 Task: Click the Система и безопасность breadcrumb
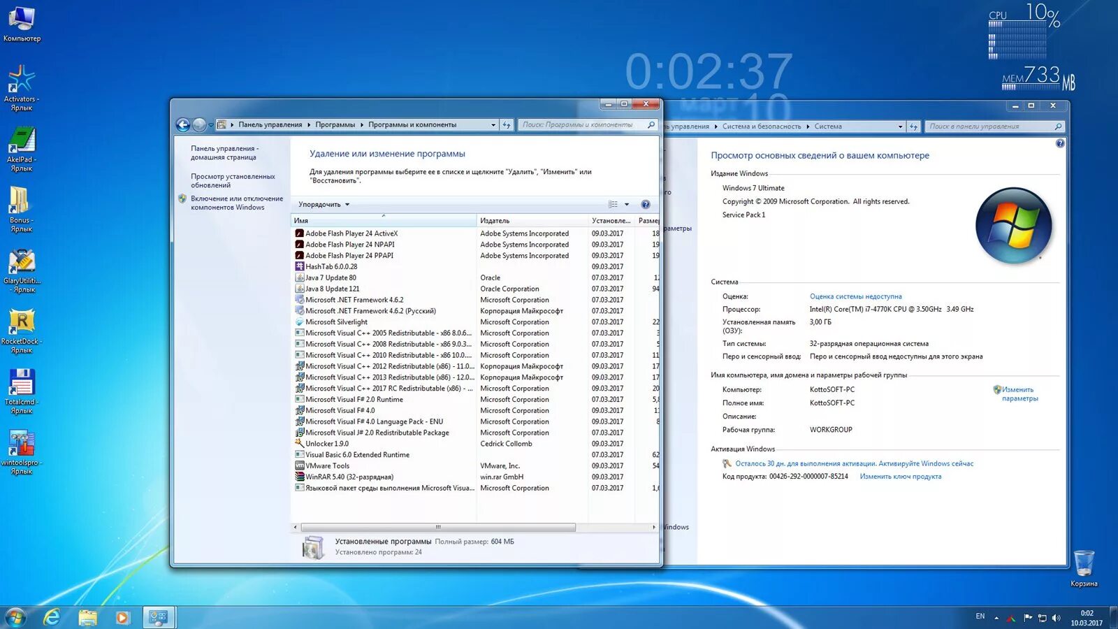tap(762, 126)
